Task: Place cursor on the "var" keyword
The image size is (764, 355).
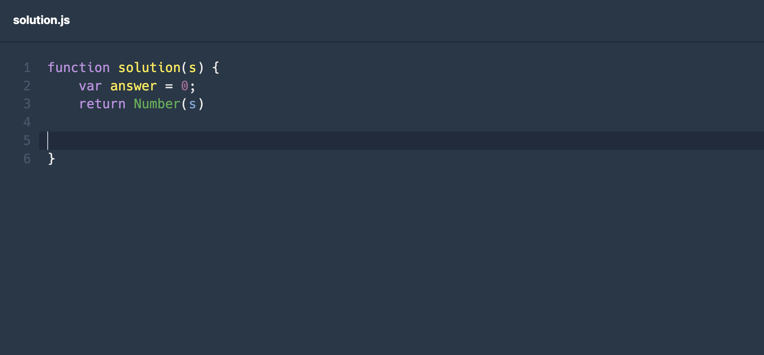Action: 90,86
